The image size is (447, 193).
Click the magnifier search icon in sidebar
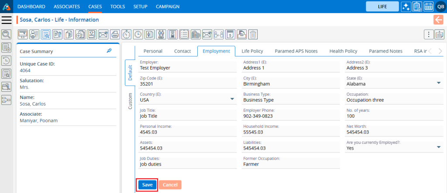tap(7, 34)
